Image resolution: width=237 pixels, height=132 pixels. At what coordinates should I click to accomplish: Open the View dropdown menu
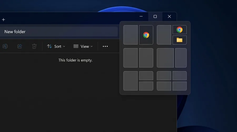[x=83, y=46]
